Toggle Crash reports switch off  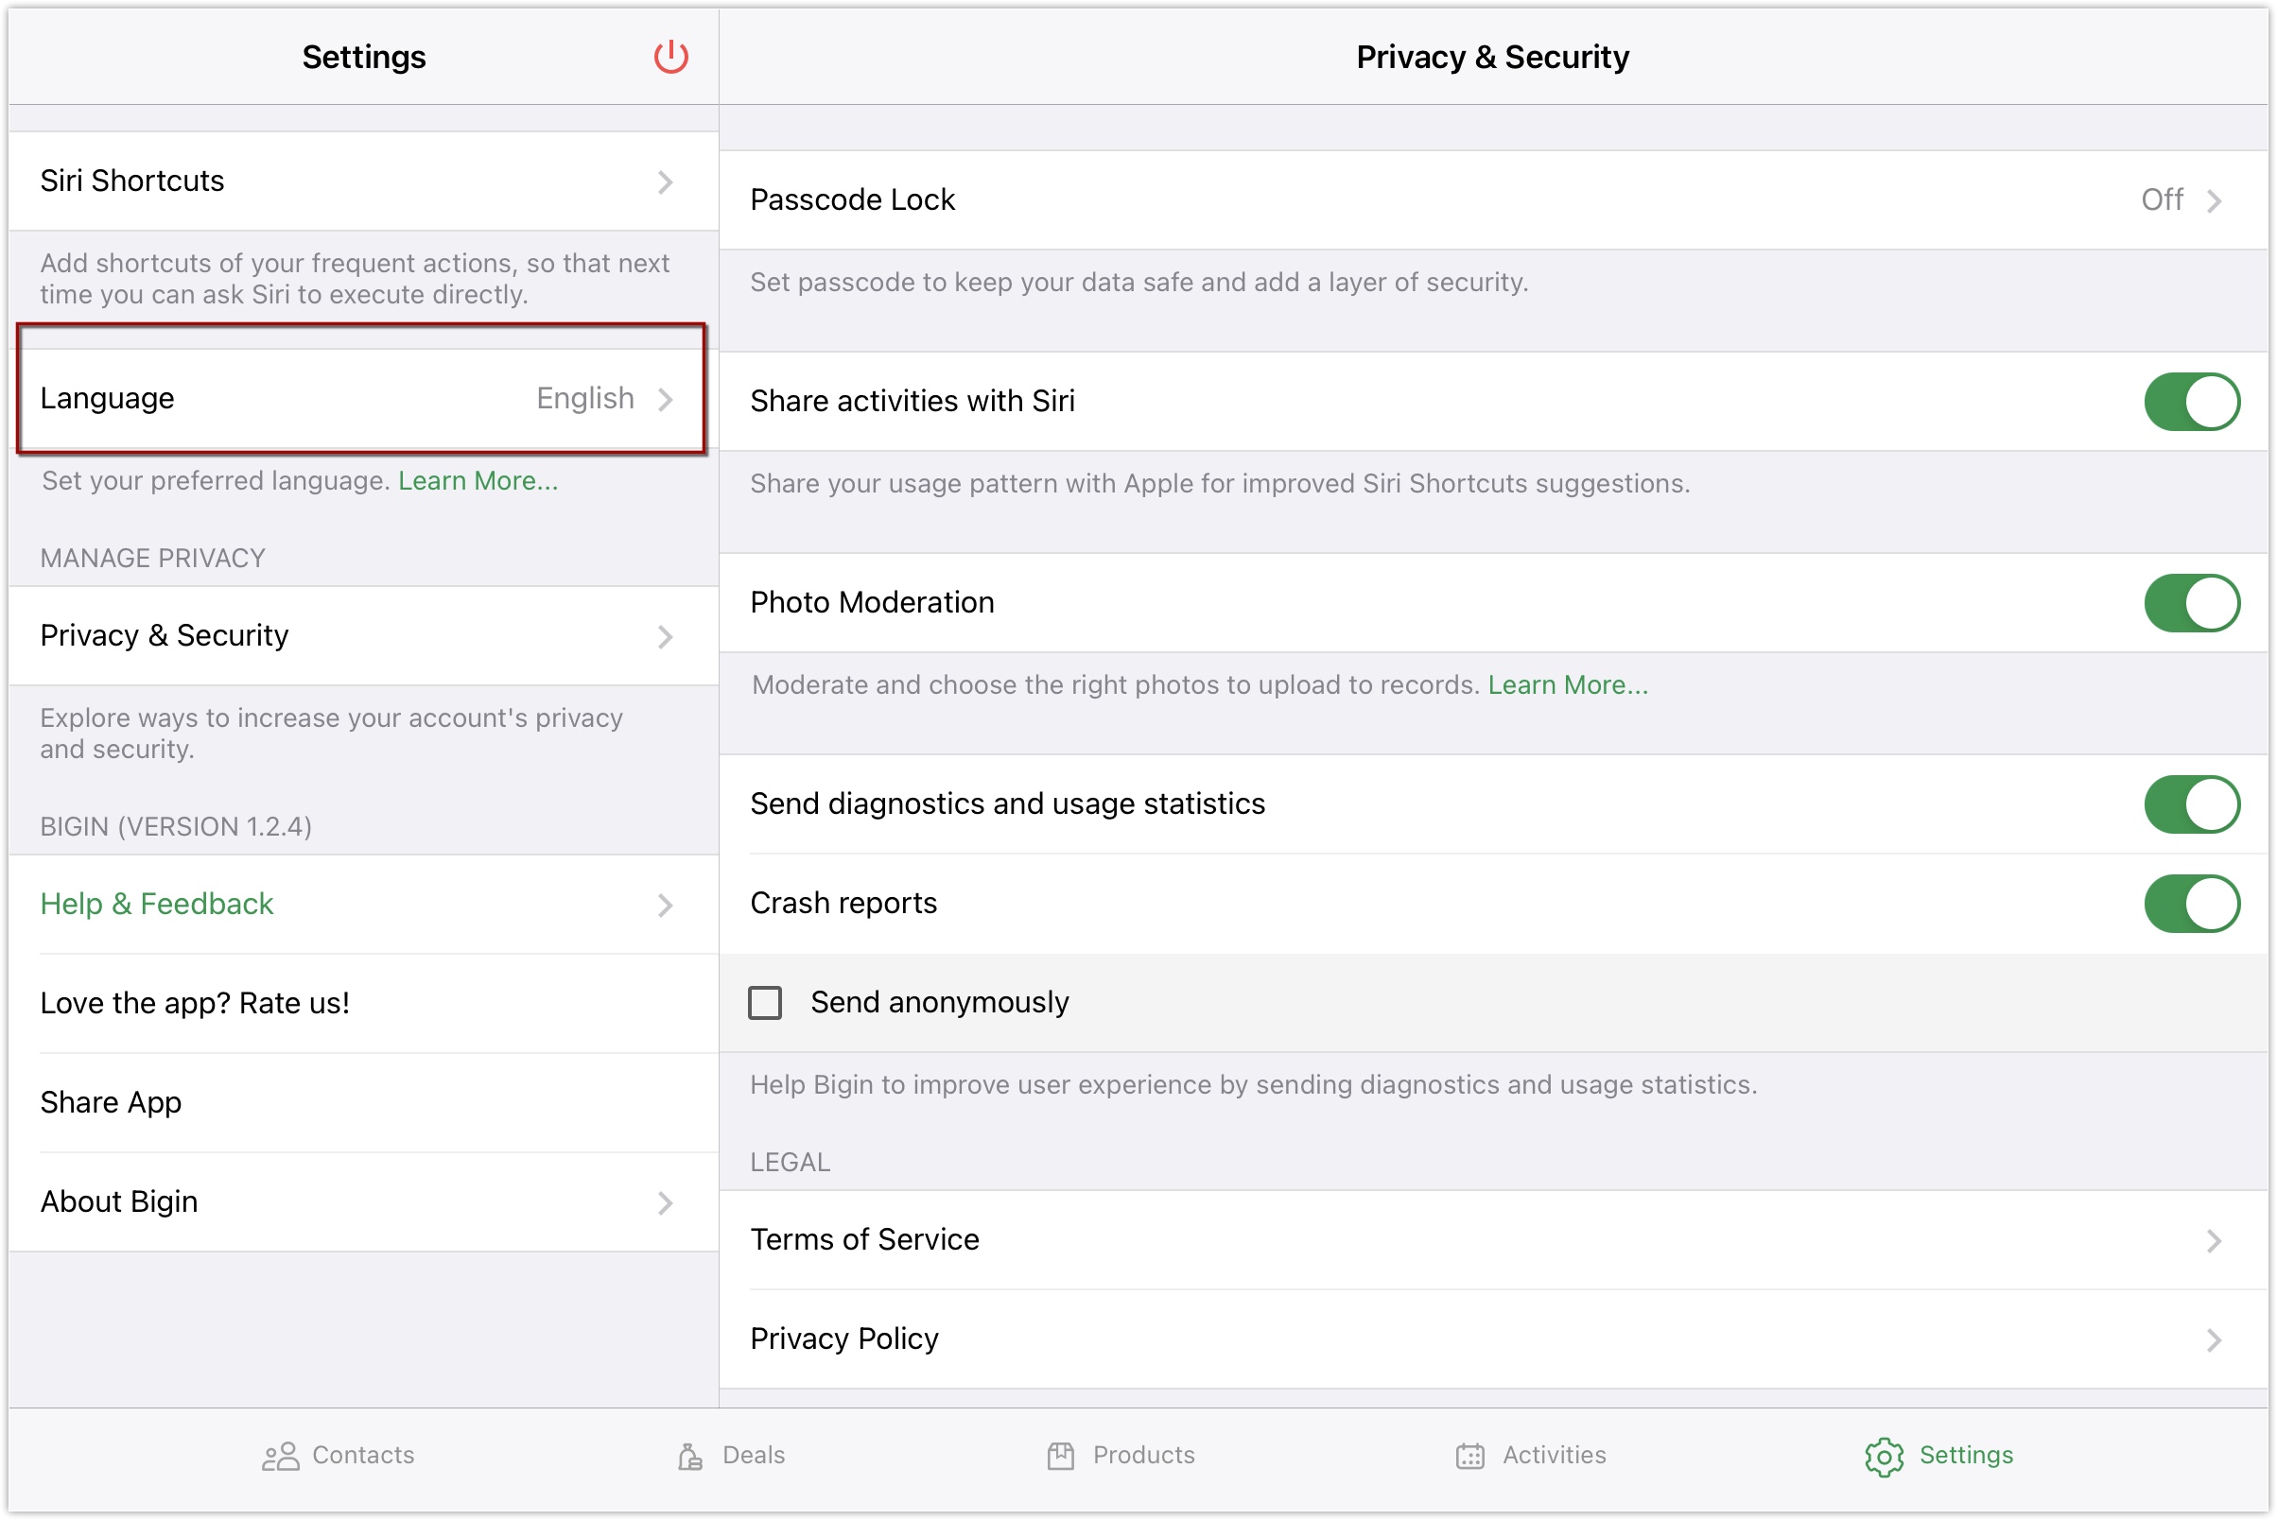click(x=2191, y=904)
